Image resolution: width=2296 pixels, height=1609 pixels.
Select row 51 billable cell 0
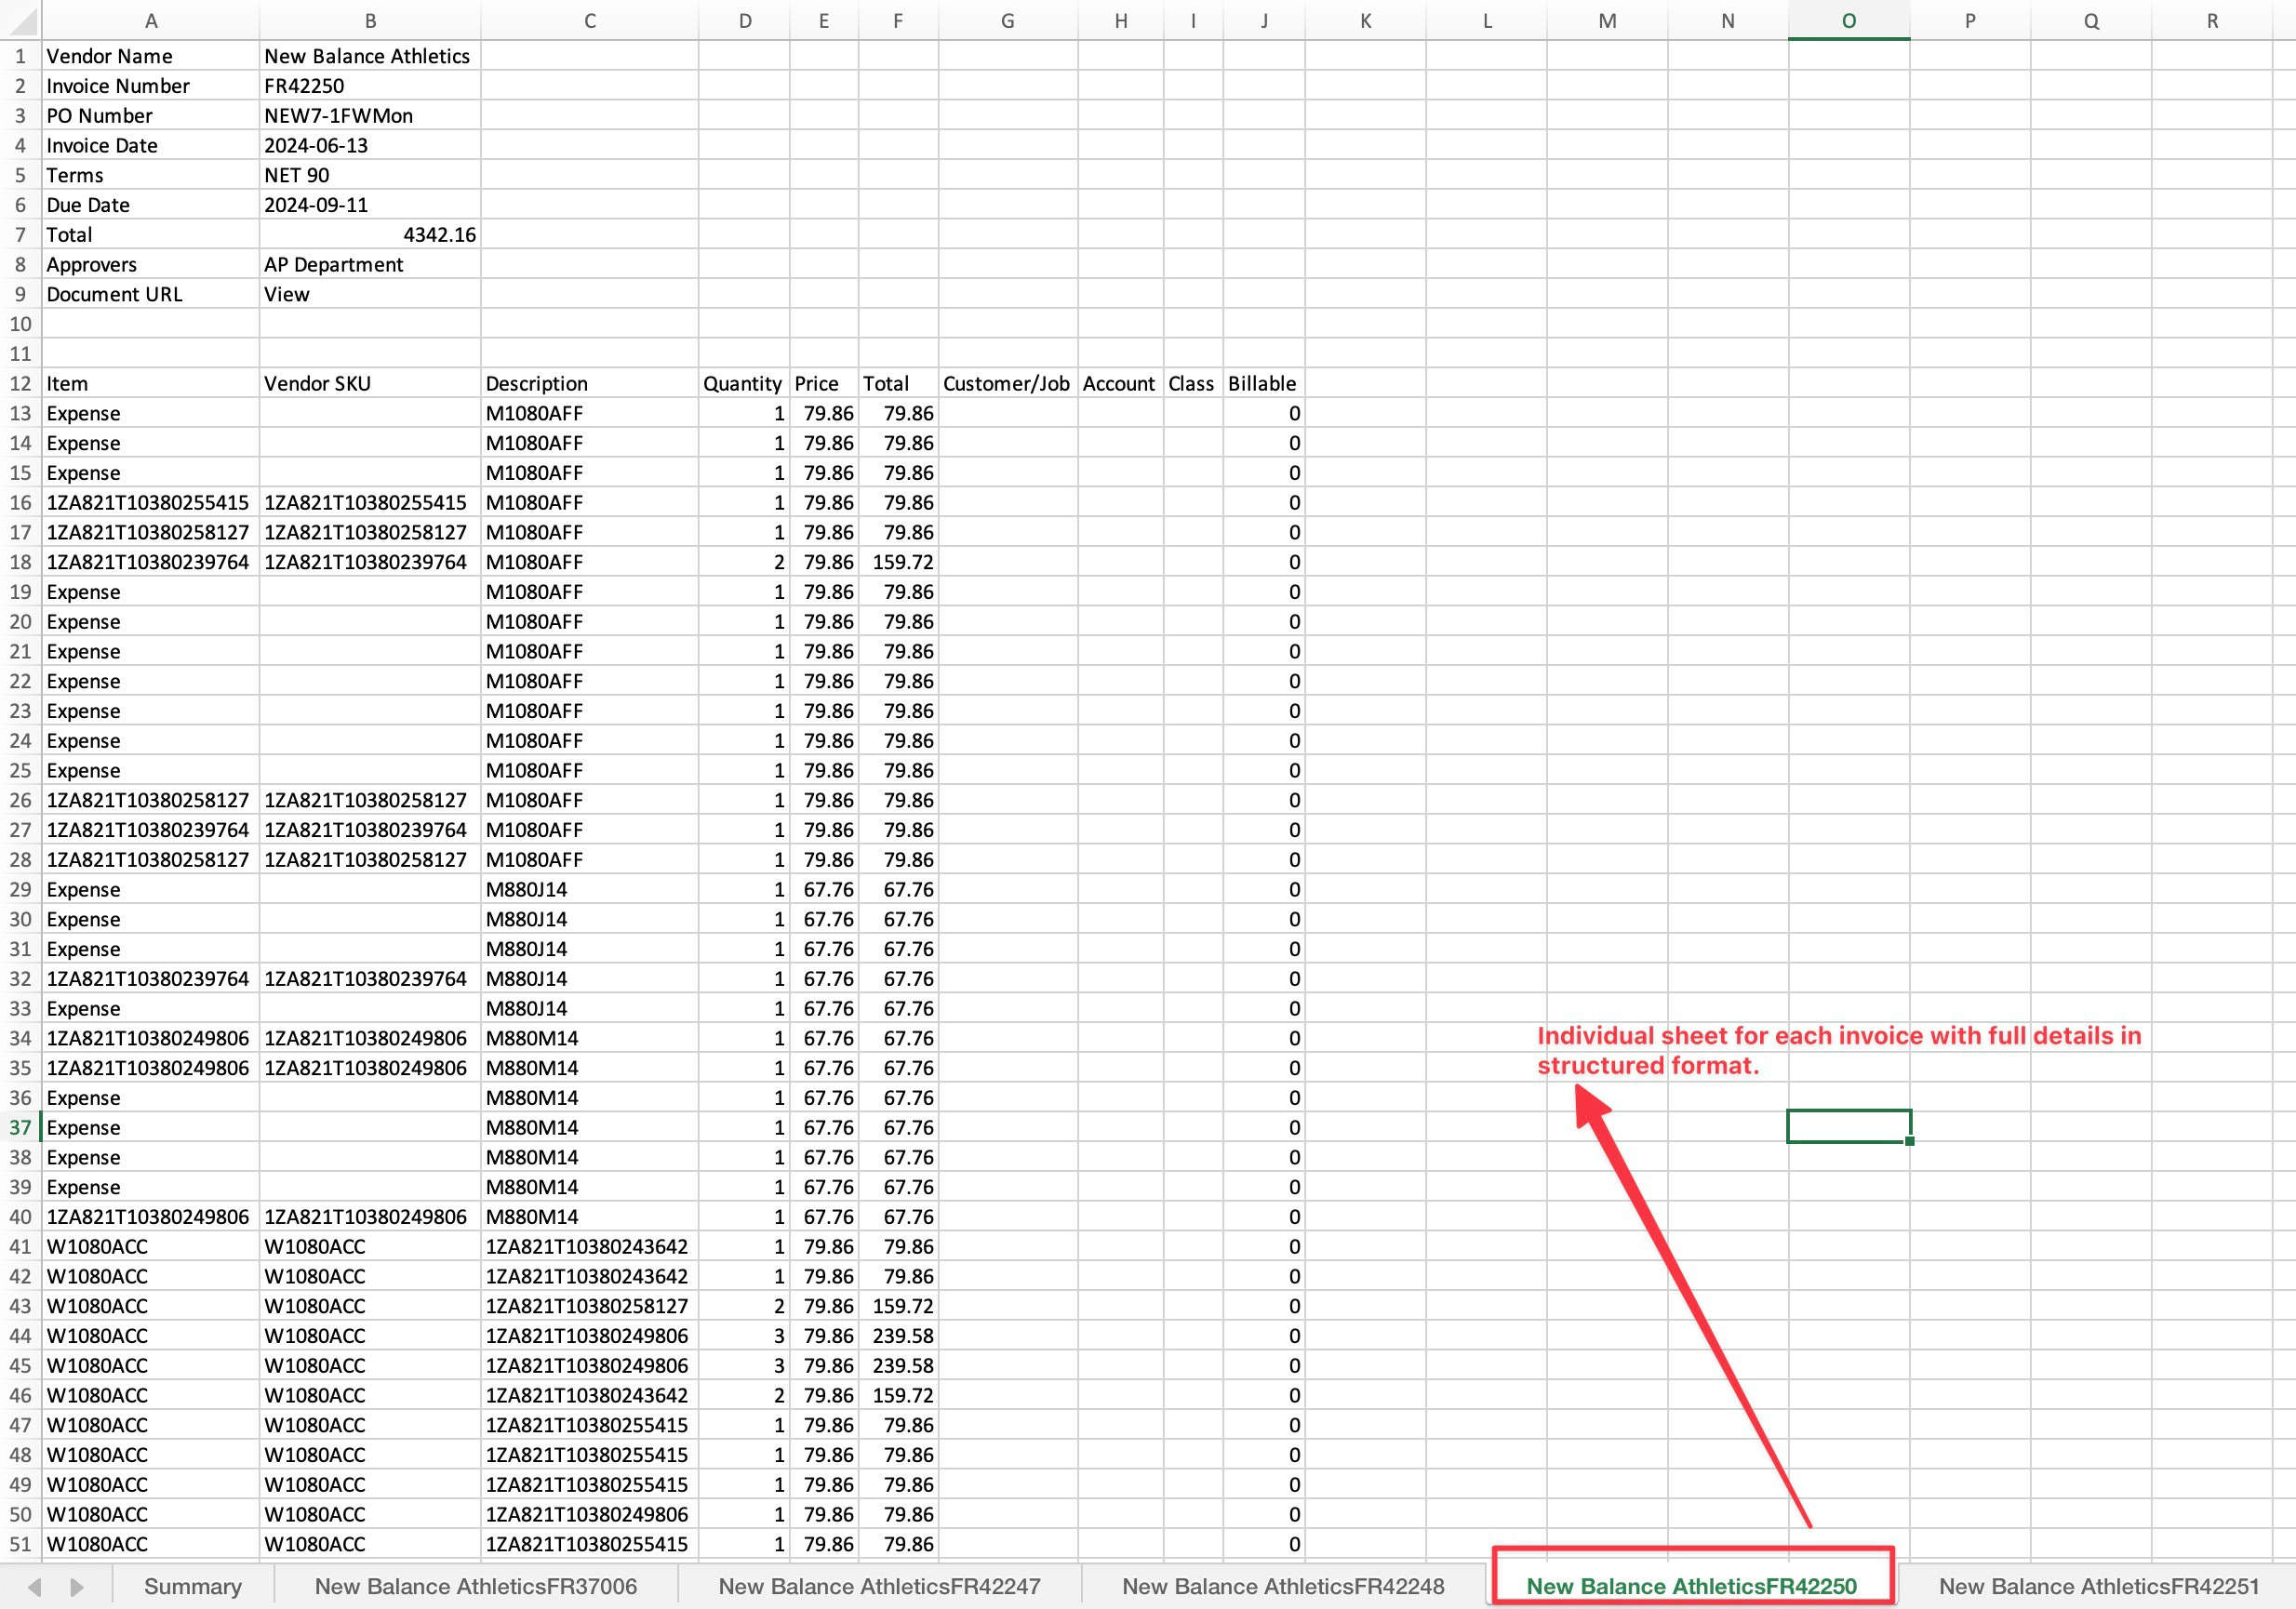tap(1264, 1544)
